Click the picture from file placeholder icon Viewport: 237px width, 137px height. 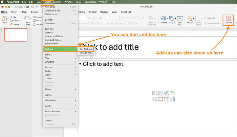point(161,93)
